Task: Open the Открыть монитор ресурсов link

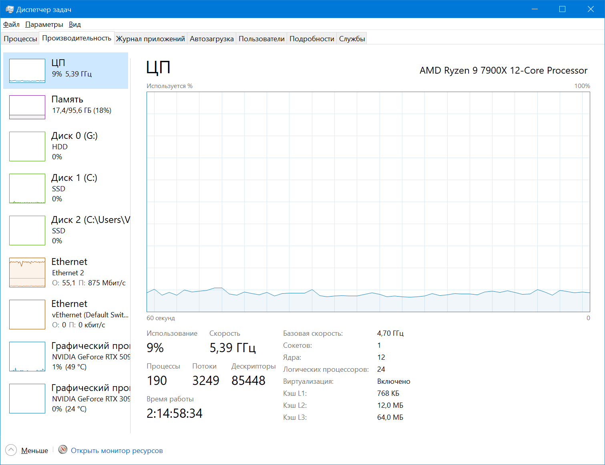Action: point(117,451)
